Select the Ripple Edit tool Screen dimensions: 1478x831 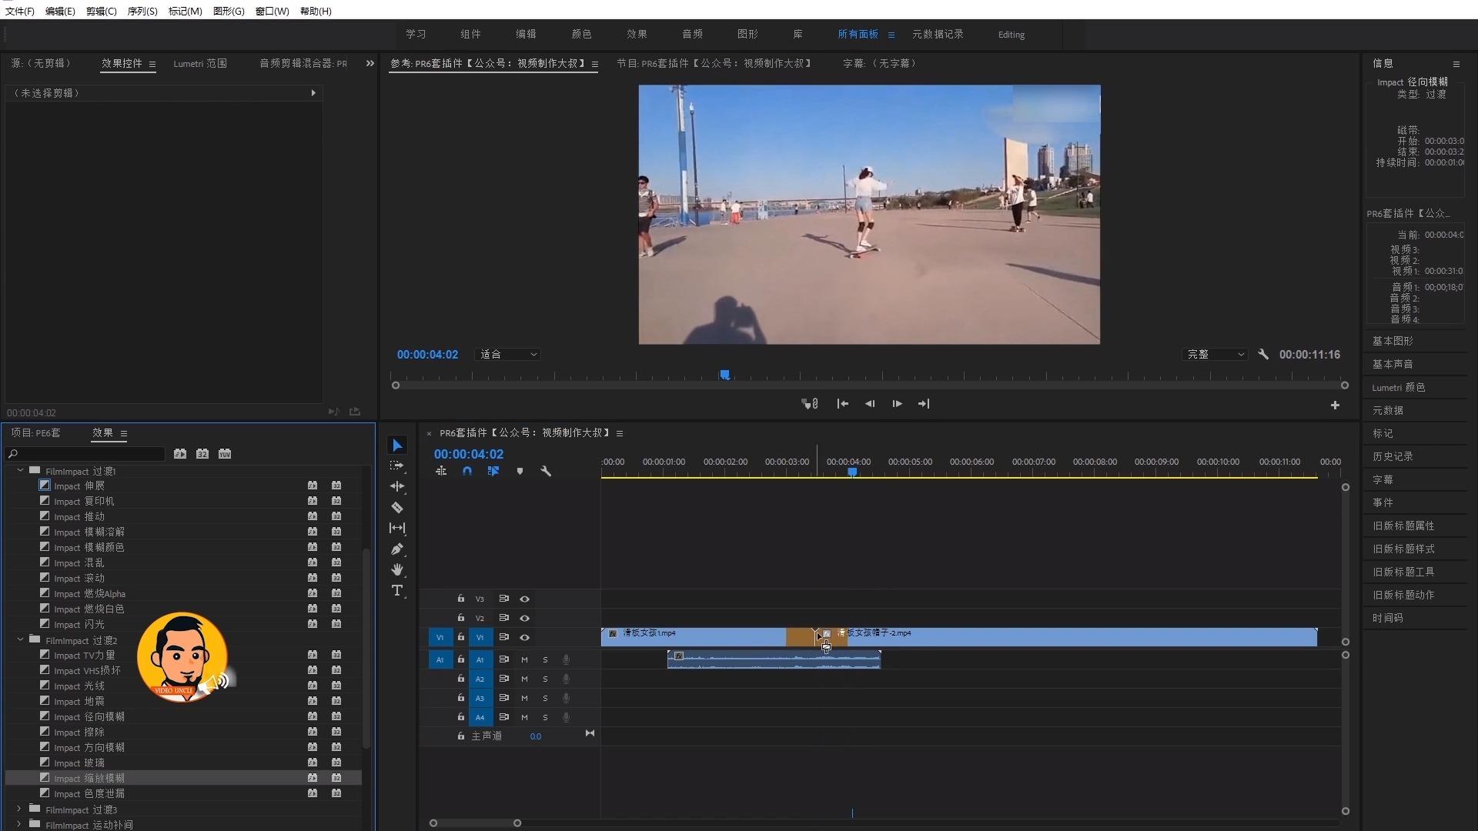[397, 486]
